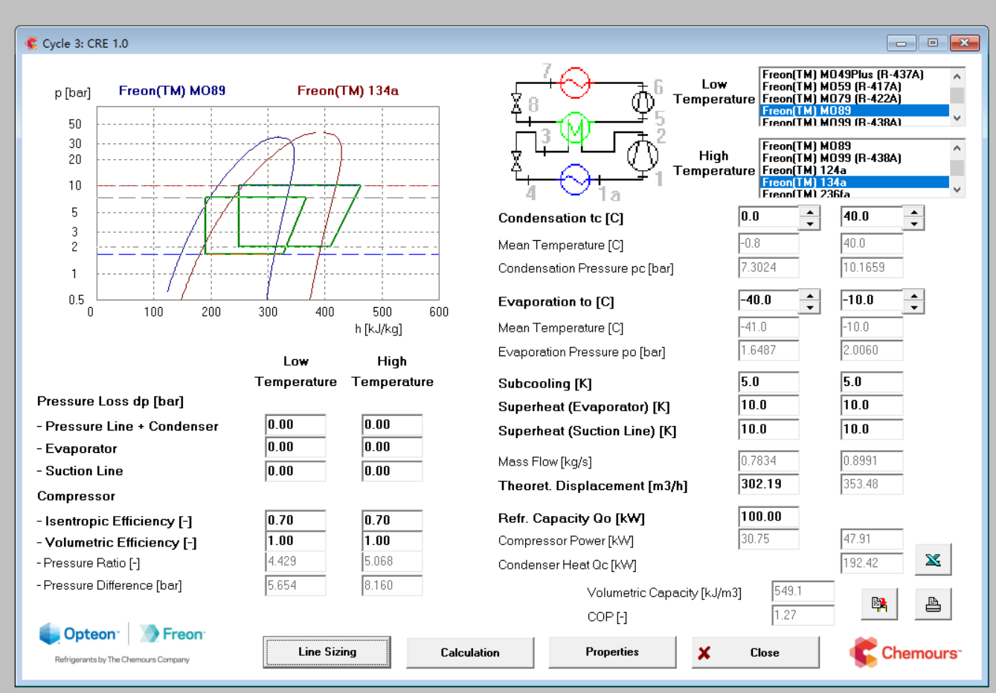Edit high temperature Suction Line pressure loss
The image size is (996, 693).
tap(392, 471)
